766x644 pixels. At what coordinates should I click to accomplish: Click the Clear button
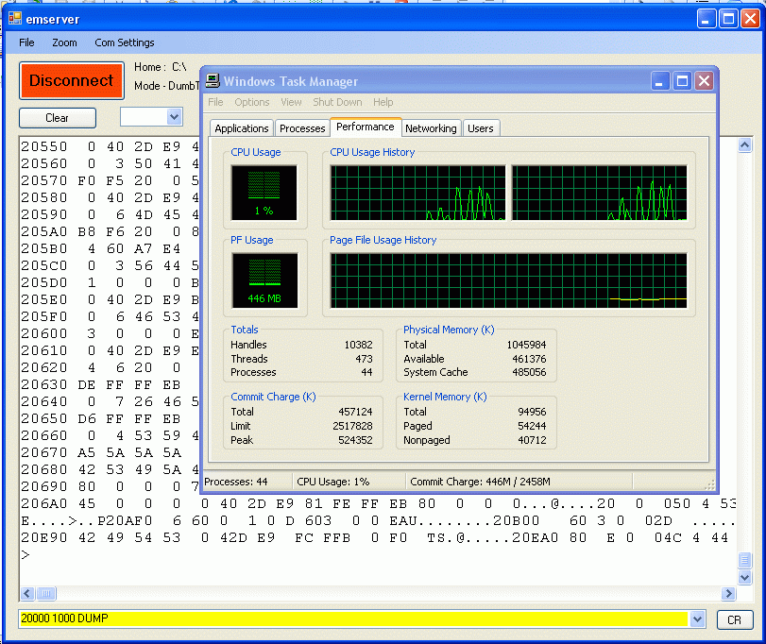coord(58,118)
